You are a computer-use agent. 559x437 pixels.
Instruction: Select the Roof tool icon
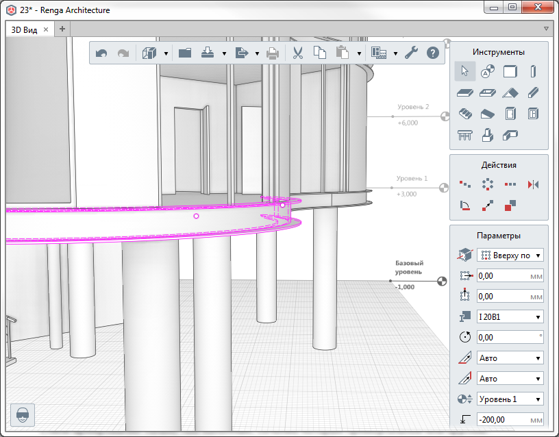510,92
